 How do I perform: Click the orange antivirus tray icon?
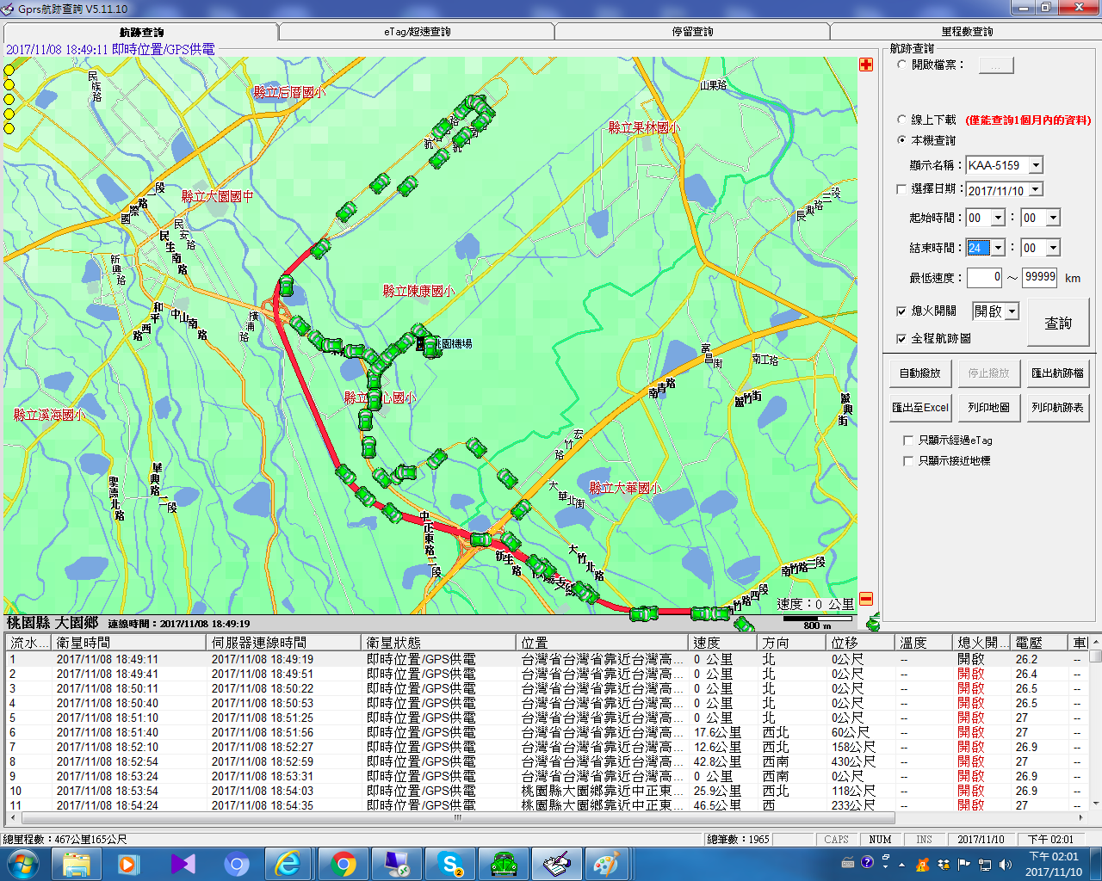pos(923,864)
